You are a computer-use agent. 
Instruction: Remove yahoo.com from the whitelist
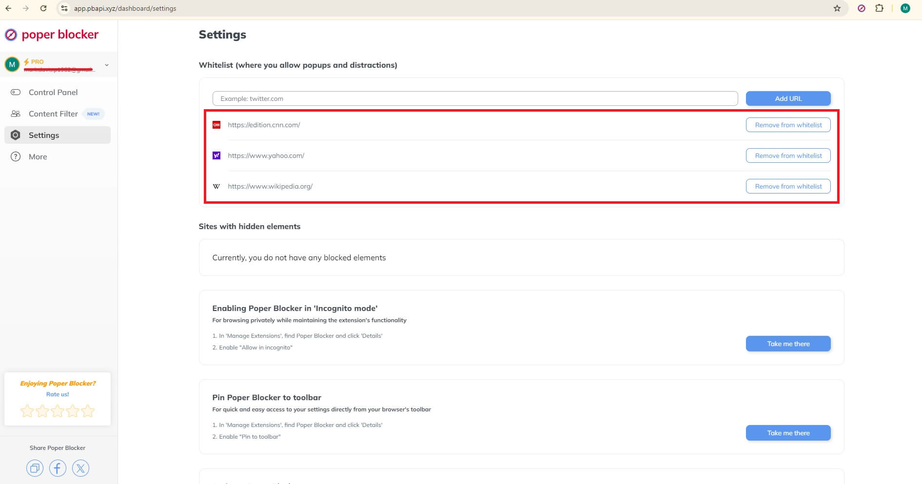coord(788,155)
